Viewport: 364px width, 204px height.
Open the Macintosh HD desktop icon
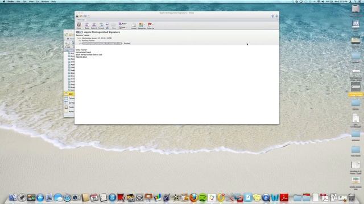click(355, 10)
